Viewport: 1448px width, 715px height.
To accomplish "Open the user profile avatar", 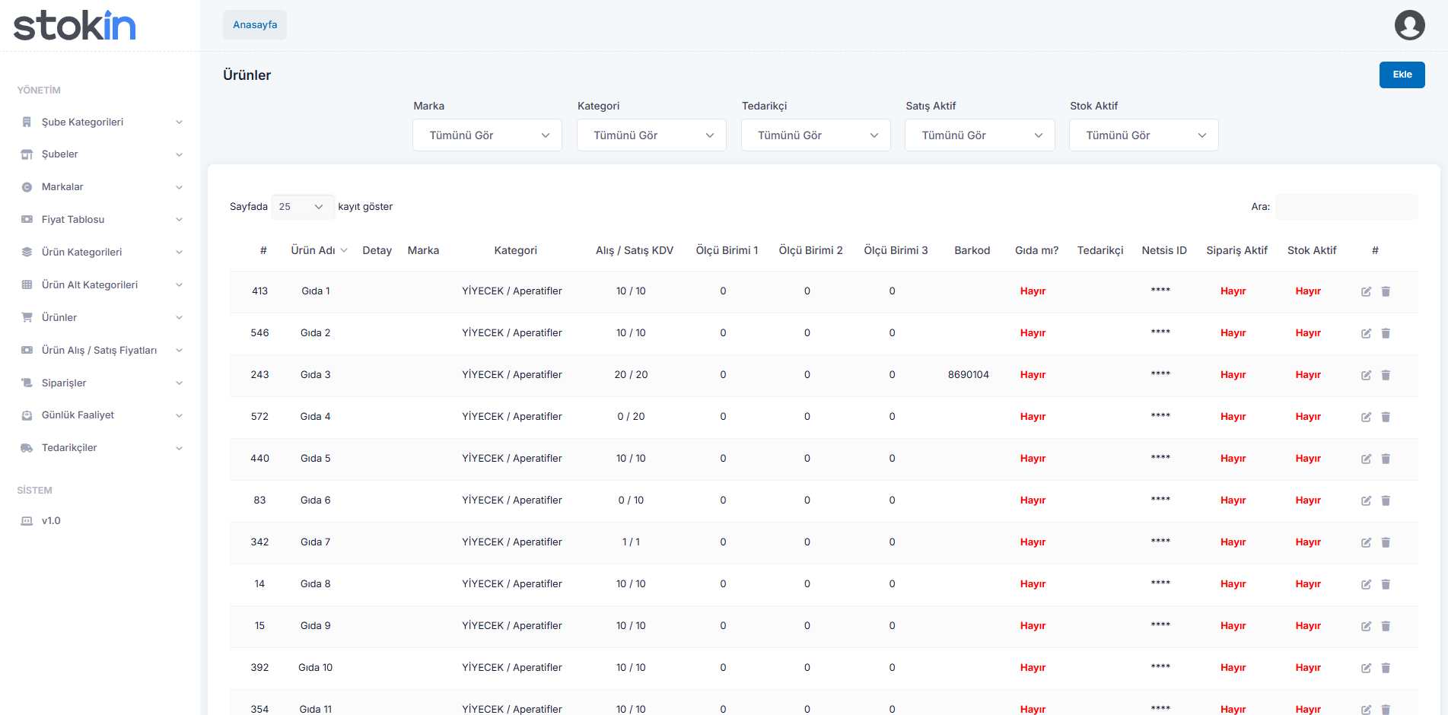I will [1409, 25].
